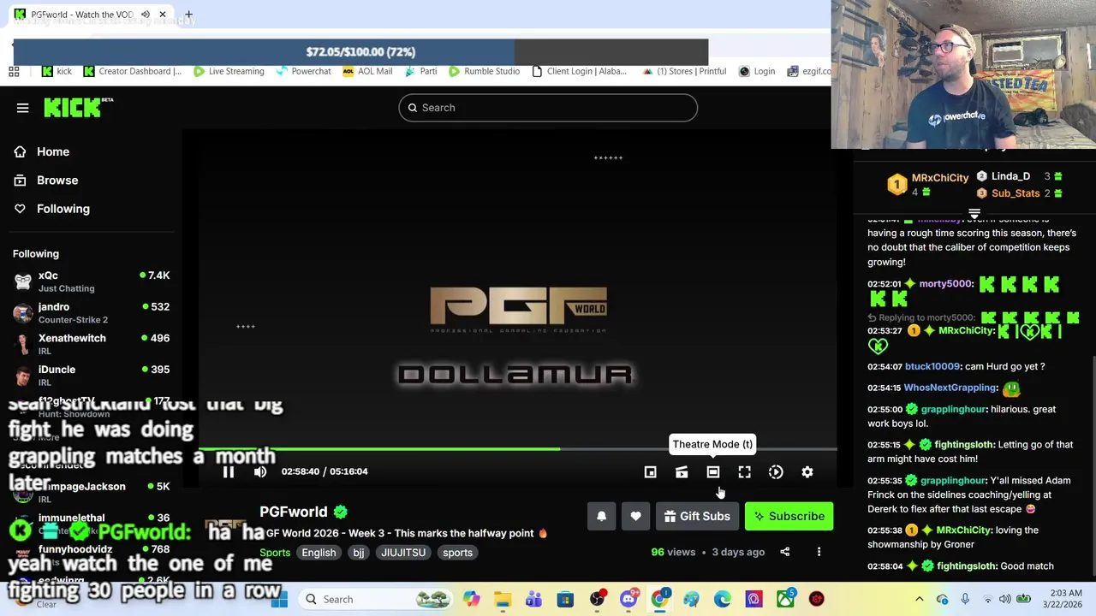Viewport: 1096px width, 616px height.
Task: Open the apps grid in bookmarks bar
Action: 14,72
